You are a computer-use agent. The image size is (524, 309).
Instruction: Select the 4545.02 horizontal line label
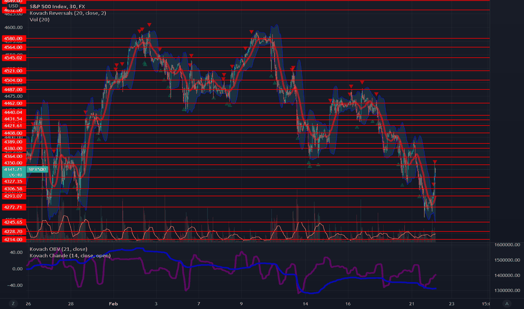click(x=13, y=58)
